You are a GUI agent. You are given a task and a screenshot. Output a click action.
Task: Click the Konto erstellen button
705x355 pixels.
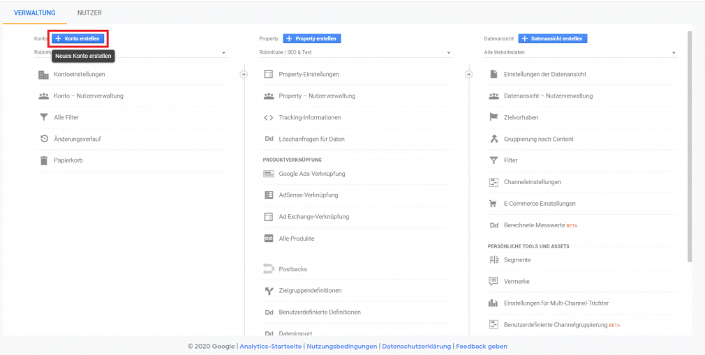[77, 39]
